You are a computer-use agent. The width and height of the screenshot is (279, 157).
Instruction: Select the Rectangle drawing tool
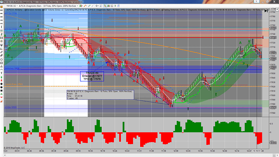pyautogui.click(x=2, y=63)
